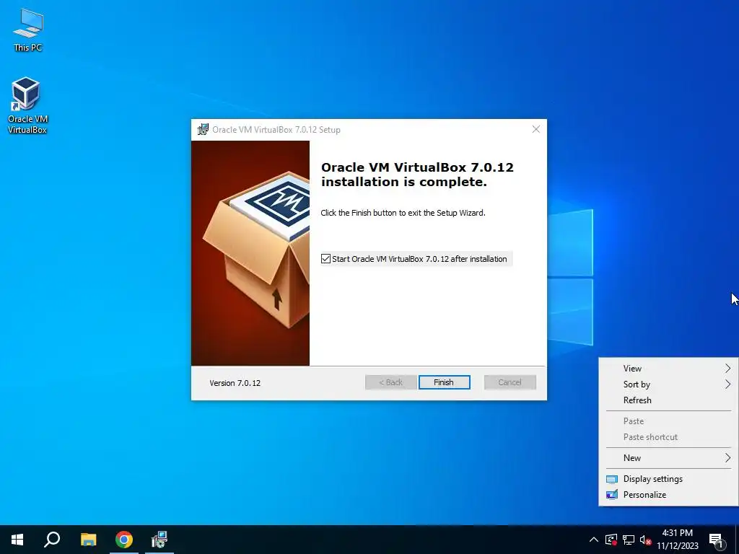The image size is (739, 554).
Task: Click the Version 7.0.12 text
Action: [235, 383]
